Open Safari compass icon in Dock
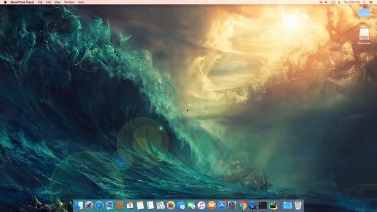 click(x=100, y=206)
